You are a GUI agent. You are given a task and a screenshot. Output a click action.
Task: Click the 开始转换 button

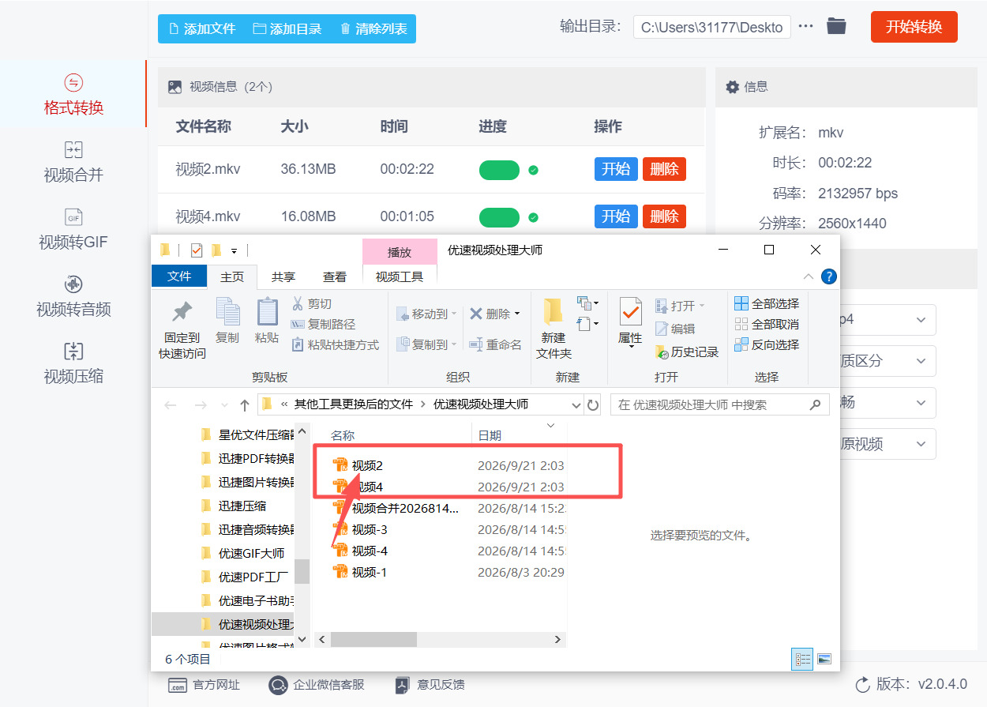[x=914, y=27]
